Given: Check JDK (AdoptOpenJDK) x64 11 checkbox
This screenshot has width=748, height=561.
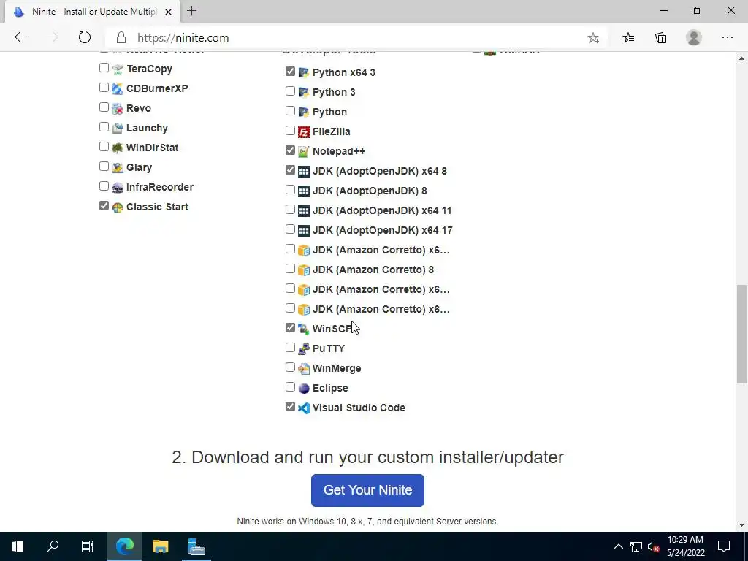Looking at the screenshot, I should coord(290,210).
